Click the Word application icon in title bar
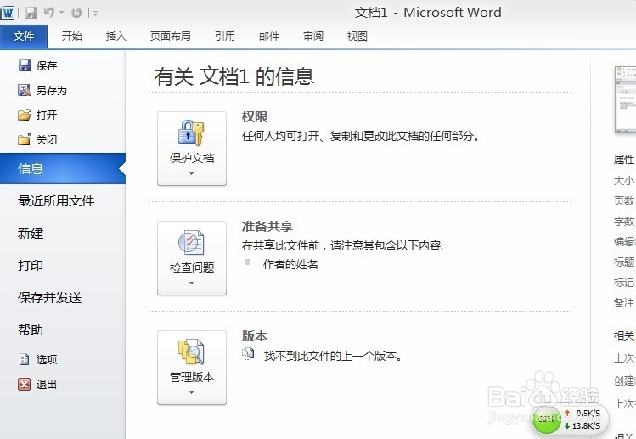This screenshot has height=439, width=636. (x=8, y=13)
